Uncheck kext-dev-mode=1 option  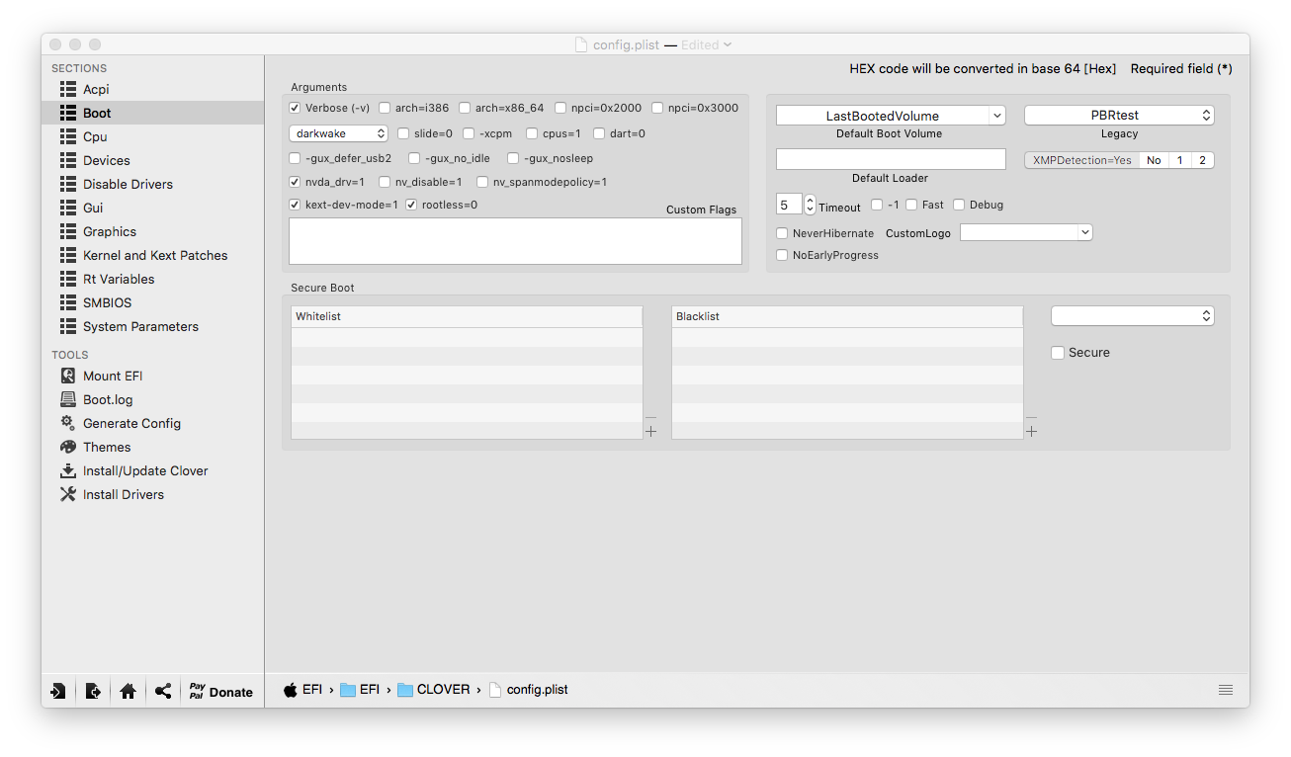pyautogui.click(x=295, y=205)
